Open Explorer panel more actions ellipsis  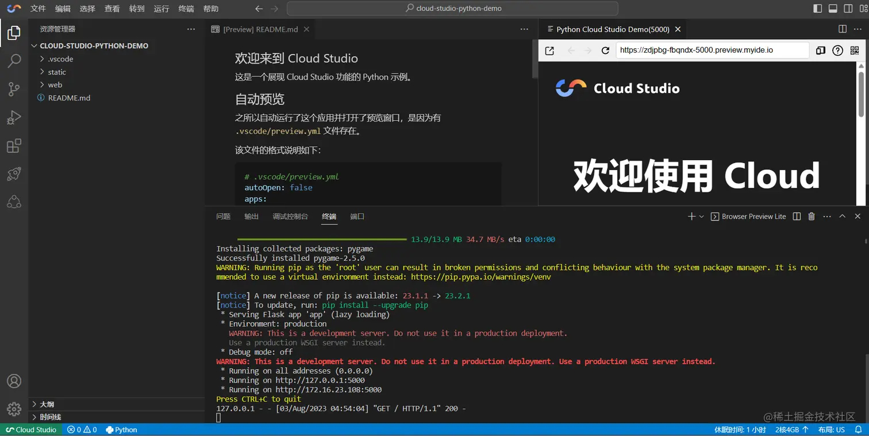(x=191, y=29)
